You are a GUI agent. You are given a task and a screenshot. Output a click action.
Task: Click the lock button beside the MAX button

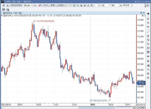pyautogui.click(x=139, y=108)
